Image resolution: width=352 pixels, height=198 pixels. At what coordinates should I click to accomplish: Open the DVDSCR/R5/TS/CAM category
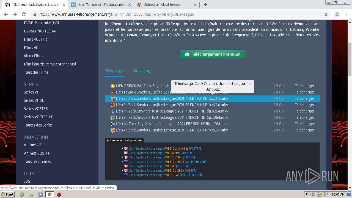coord(40,31)
